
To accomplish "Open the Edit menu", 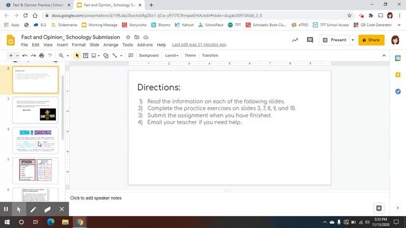I will [36, 45].
